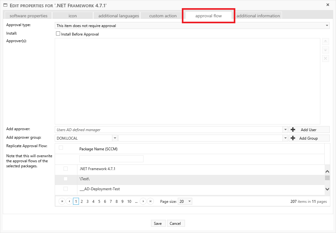Click the move approver down arrow icon
The height and width of the screenshot is (233, 336).
[x=326, y=50]
